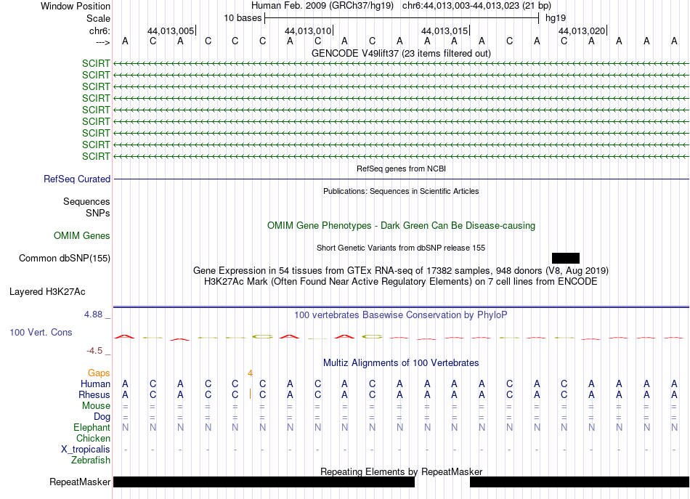
Task: Click coordinate label 44,013,020
Action: [582, 31]
